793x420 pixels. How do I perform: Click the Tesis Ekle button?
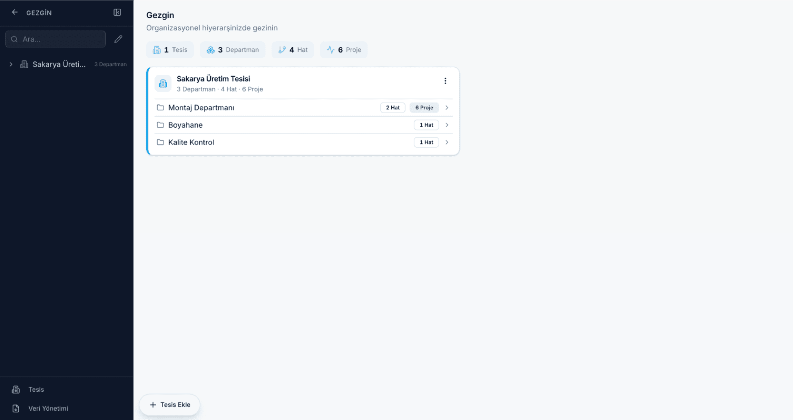tap(170, 405)
